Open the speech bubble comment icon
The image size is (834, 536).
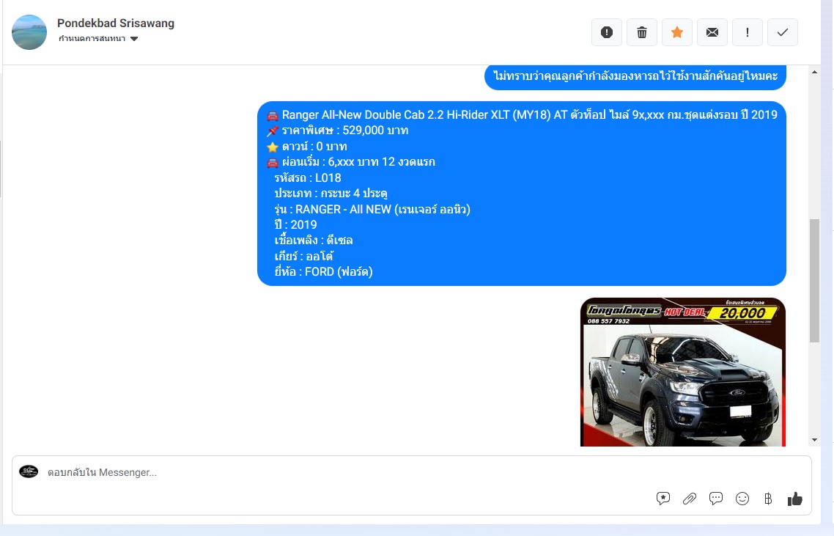pos(716,498)
